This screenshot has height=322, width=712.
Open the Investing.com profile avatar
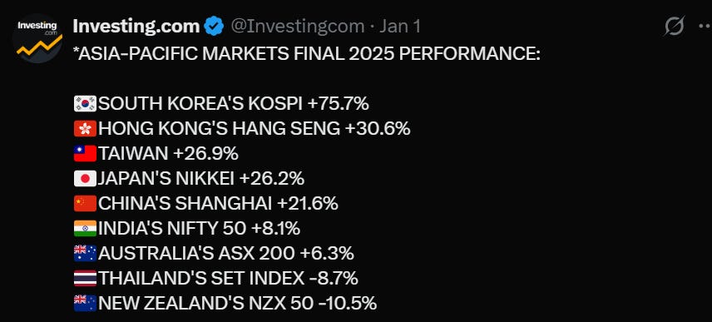click(37, 38)
